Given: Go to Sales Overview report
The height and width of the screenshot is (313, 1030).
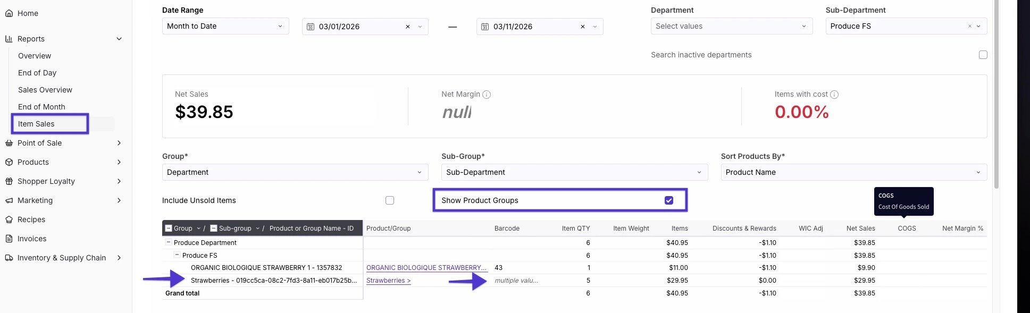Looking at the screenshot, I should point(45,90).
